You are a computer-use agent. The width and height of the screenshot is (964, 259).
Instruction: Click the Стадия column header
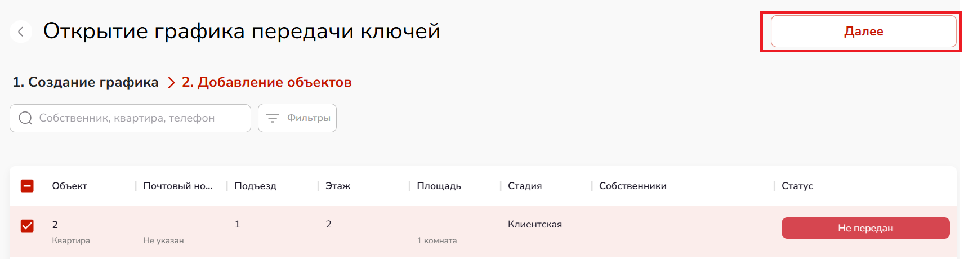click(x=524, y=186)
